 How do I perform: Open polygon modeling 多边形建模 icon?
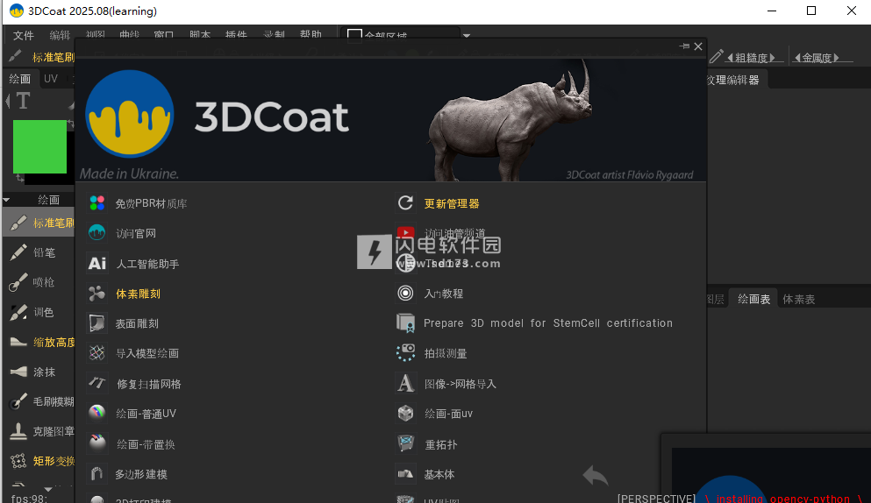coord(97,473)
